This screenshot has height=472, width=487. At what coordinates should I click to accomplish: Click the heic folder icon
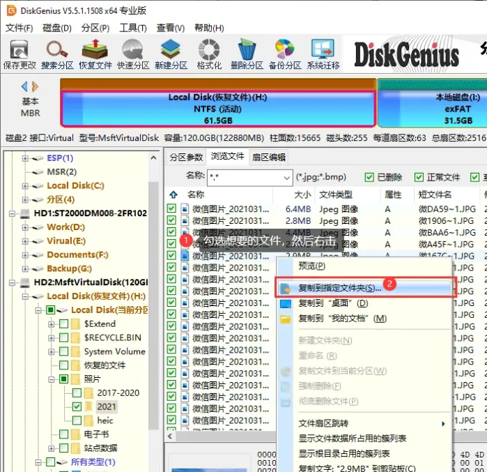pos(88,420)
